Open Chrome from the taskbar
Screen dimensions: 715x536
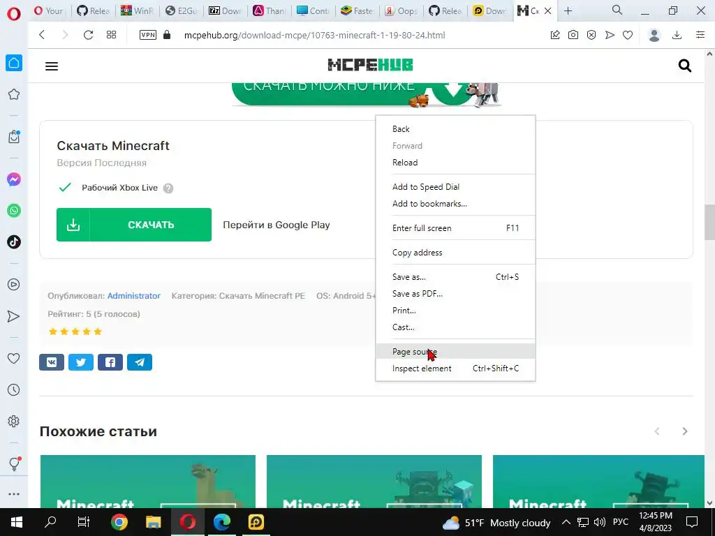click(x=119, y=522)
